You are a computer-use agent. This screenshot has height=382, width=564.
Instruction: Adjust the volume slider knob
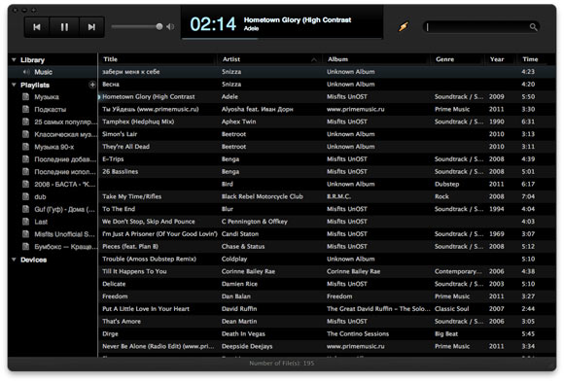[159, 26]
